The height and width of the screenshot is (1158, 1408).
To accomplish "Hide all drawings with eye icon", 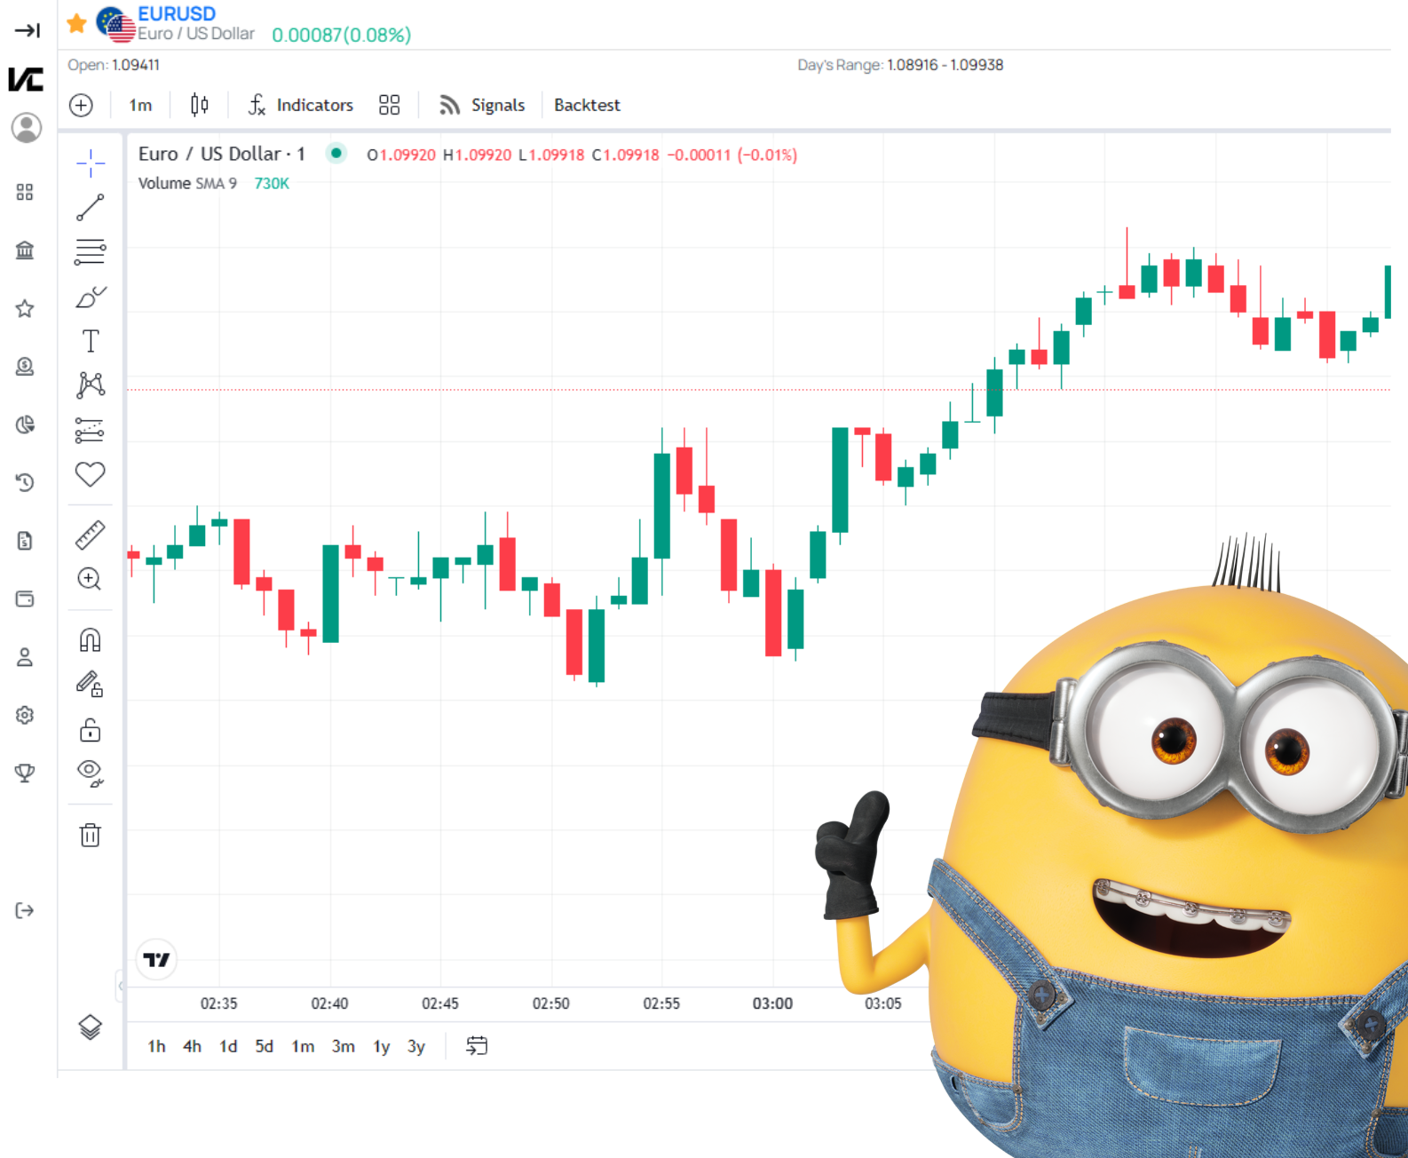I will tap(90, 773).
